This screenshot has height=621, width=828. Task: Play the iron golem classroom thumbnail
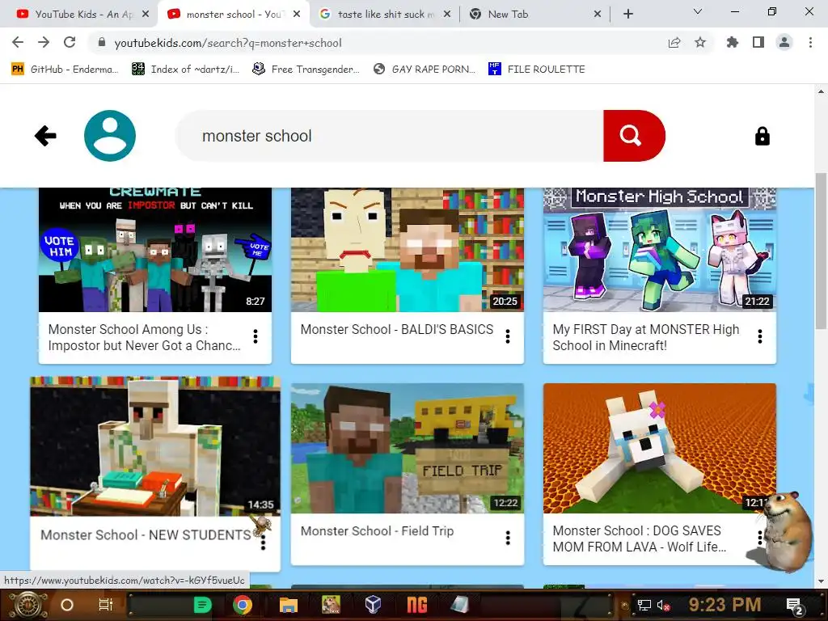pos(155,446)
